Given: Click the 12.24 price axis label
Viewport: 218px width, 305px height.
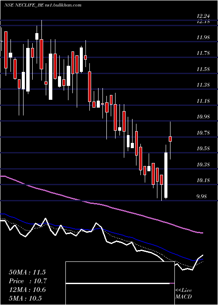Looking at the screenshot, I should pos(204,17).
